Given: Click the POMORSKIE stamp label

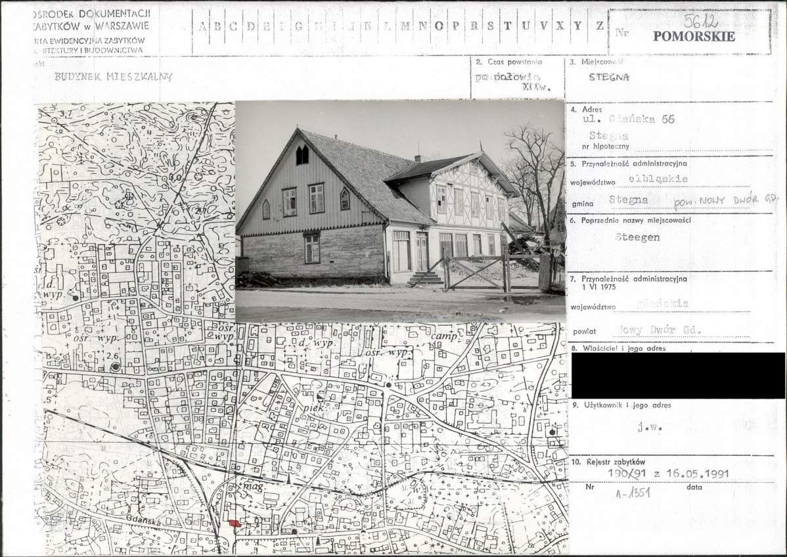Looking at the screenshot, I should (x=694, y=36).
